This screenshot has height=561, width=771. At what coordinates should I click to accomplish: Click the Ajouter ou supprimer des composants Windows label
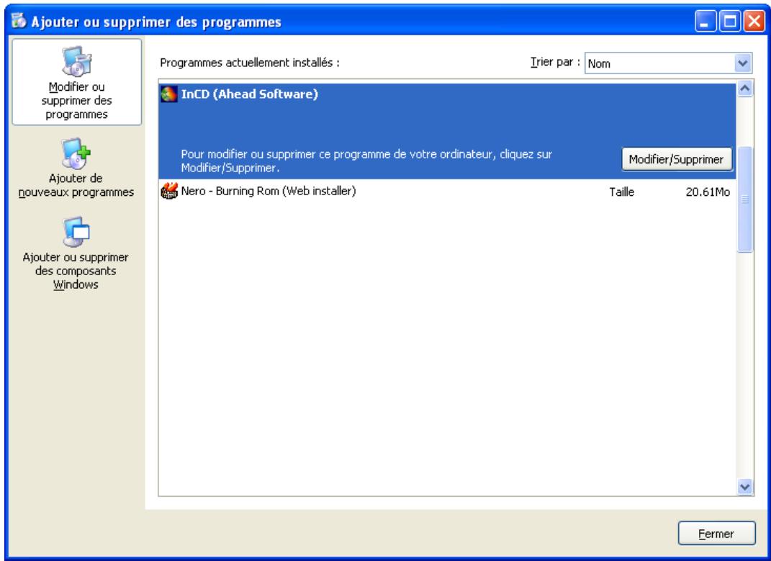pyautogui.click(x=76, y=271)
